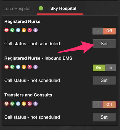Click blue snowflake icon in inbound EMS row
The image size is (120, 130).
(18, 67)
